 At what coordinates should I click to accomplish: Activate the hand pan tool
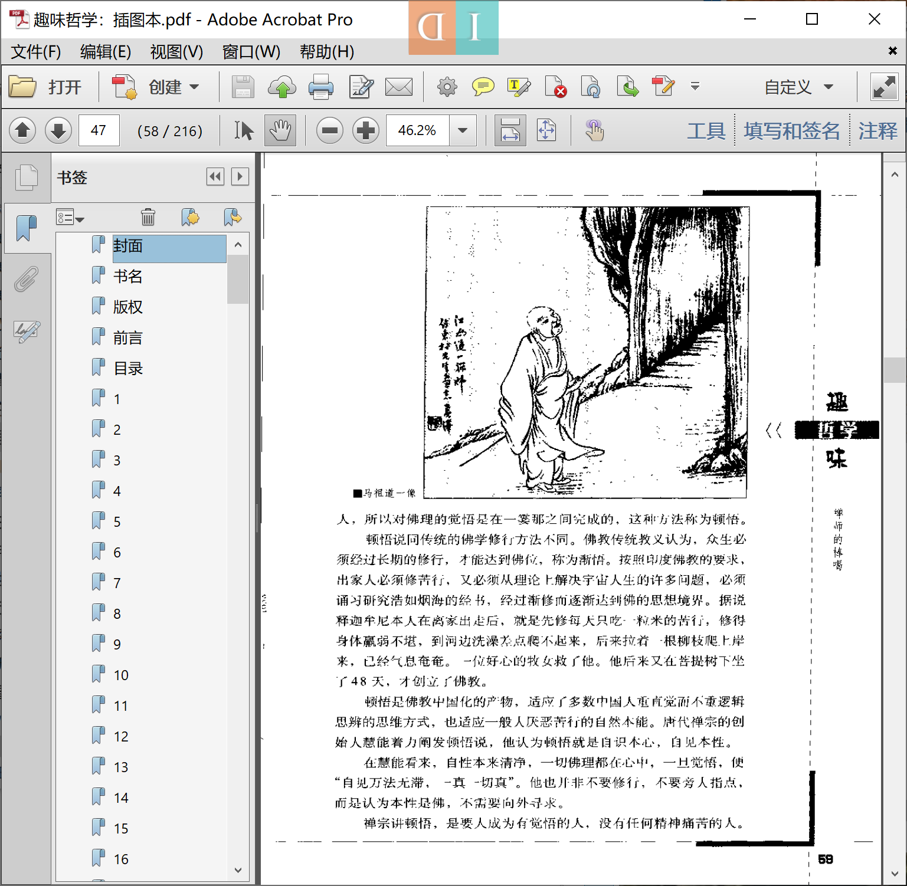(x=280, y=130)
